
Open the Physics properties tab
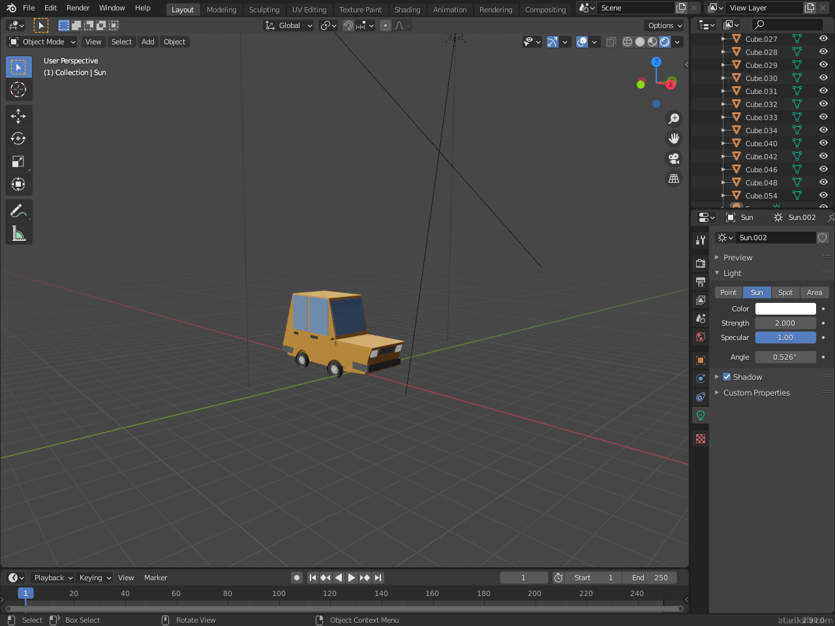tap(701, 379)
